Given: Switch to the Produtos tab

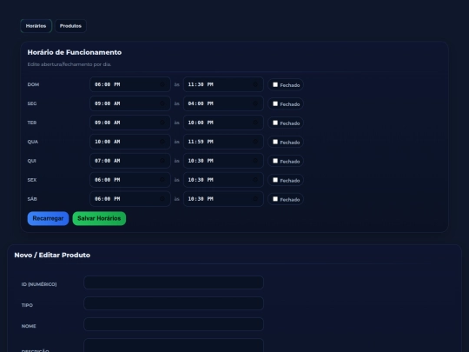Looking at the screenshot, I should coord(70,26).
